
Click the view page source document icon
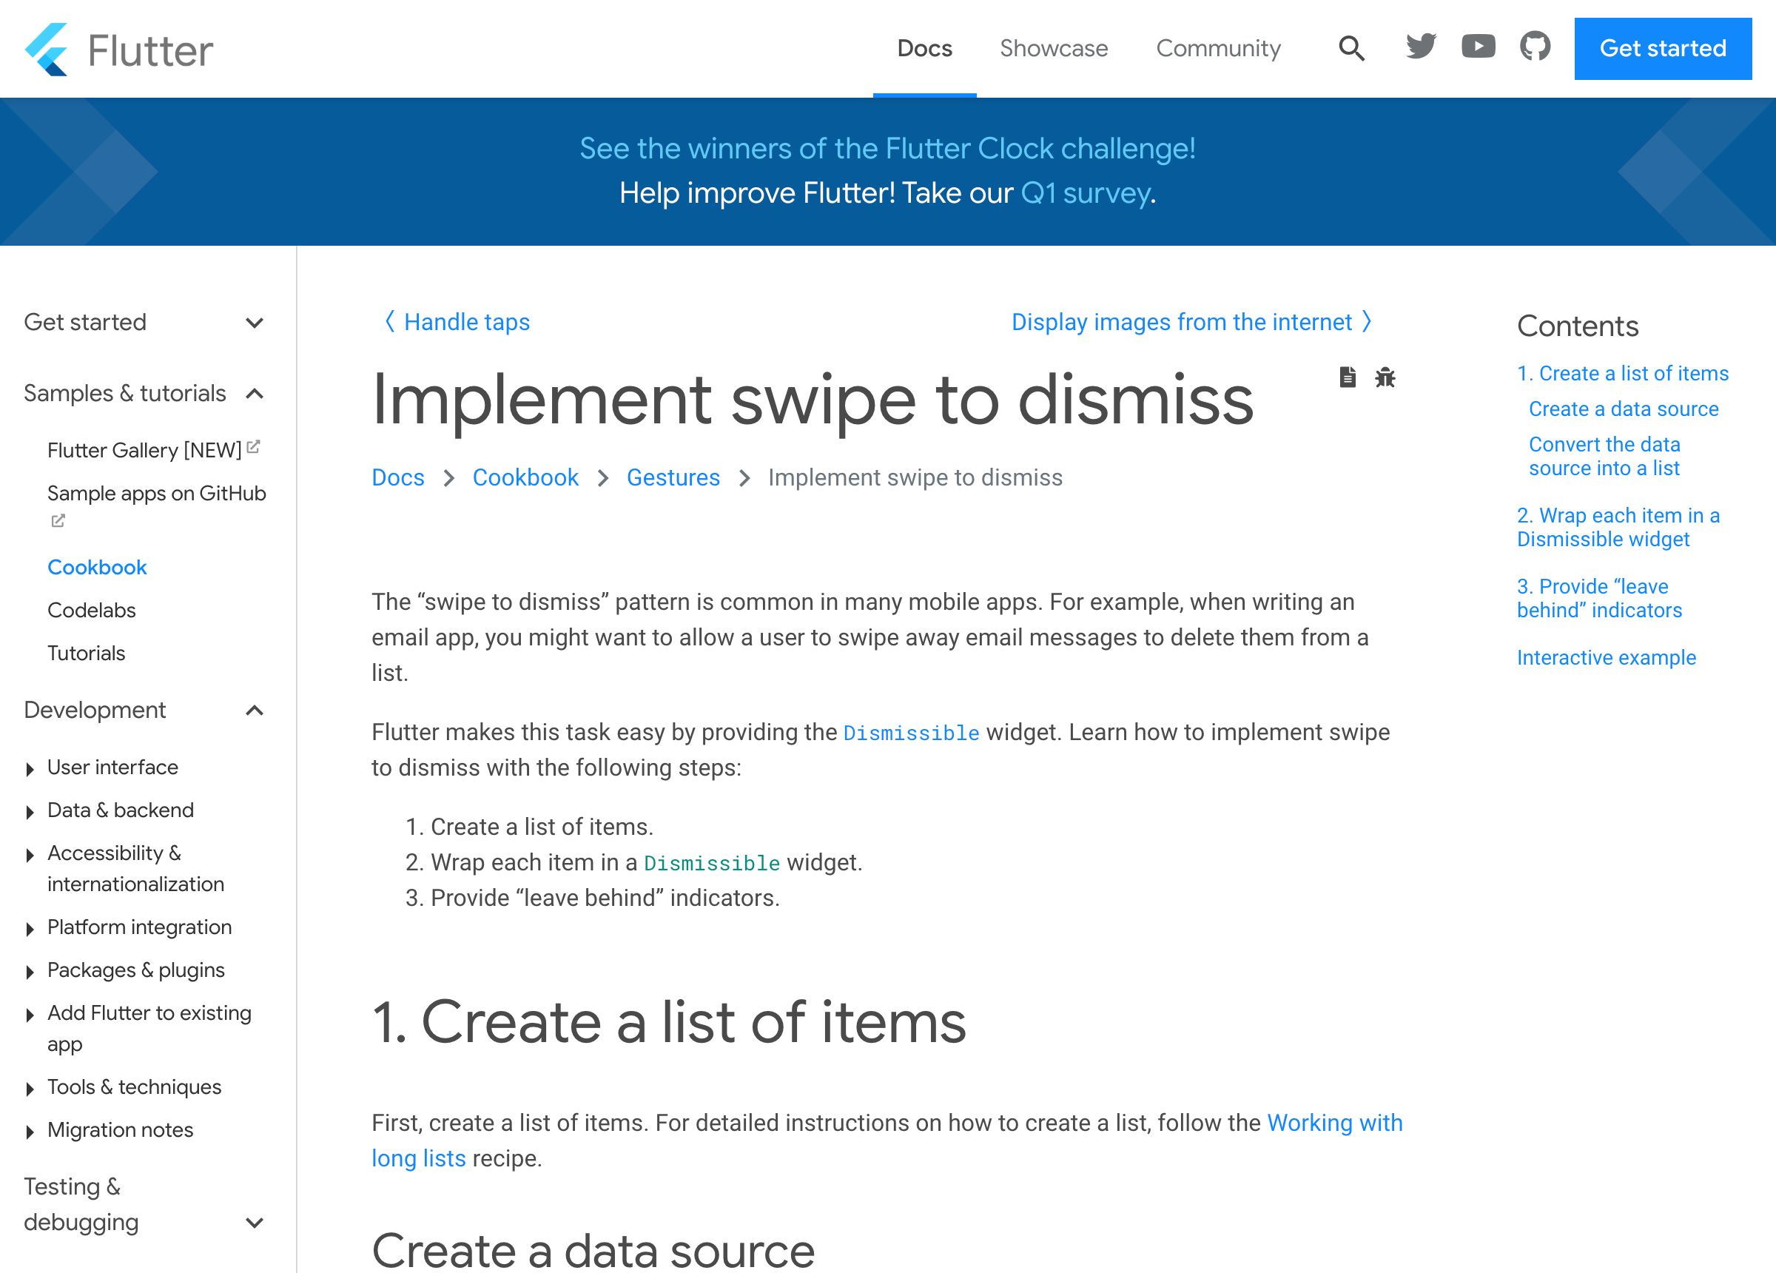pos(1347,377)
